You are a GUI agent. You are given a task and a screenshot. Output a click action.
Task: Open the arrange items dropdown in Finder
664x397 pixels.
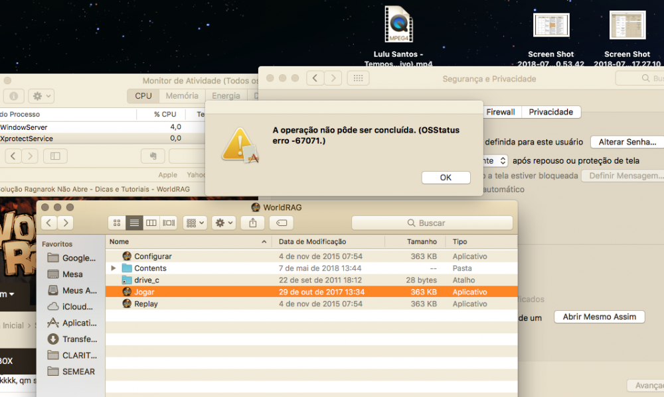click(x=195, y=223)
